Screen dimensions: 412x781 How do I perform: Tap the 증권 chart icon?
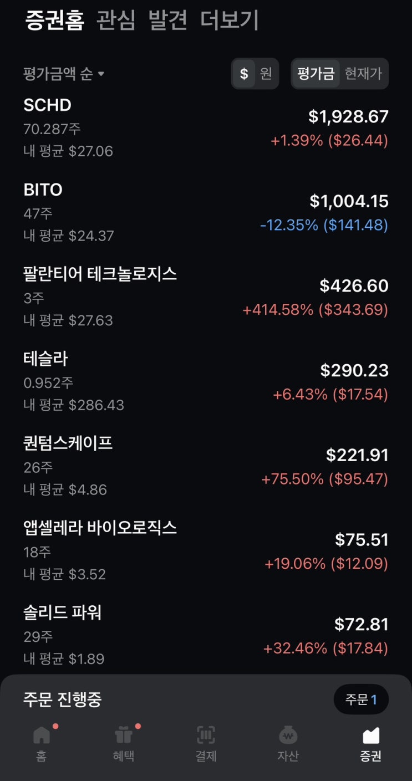point(370,736)
